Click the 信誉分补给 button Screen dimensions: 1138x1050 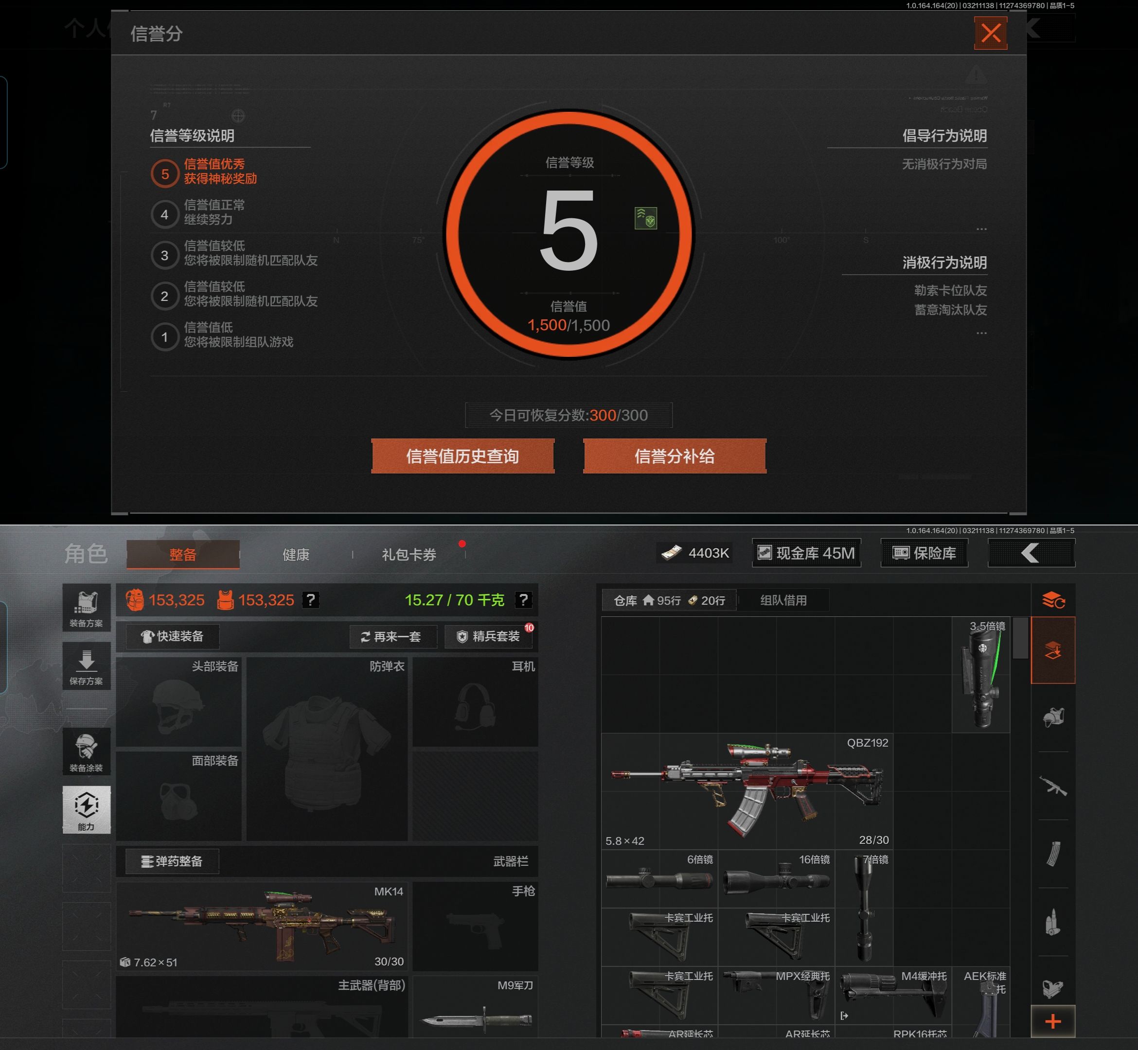674,455
